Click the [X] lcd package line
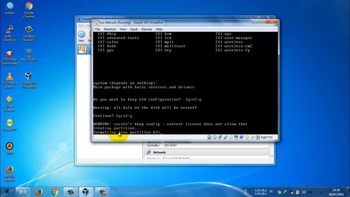The height and width of the screenshot is (197, 350). coord(164,38)
